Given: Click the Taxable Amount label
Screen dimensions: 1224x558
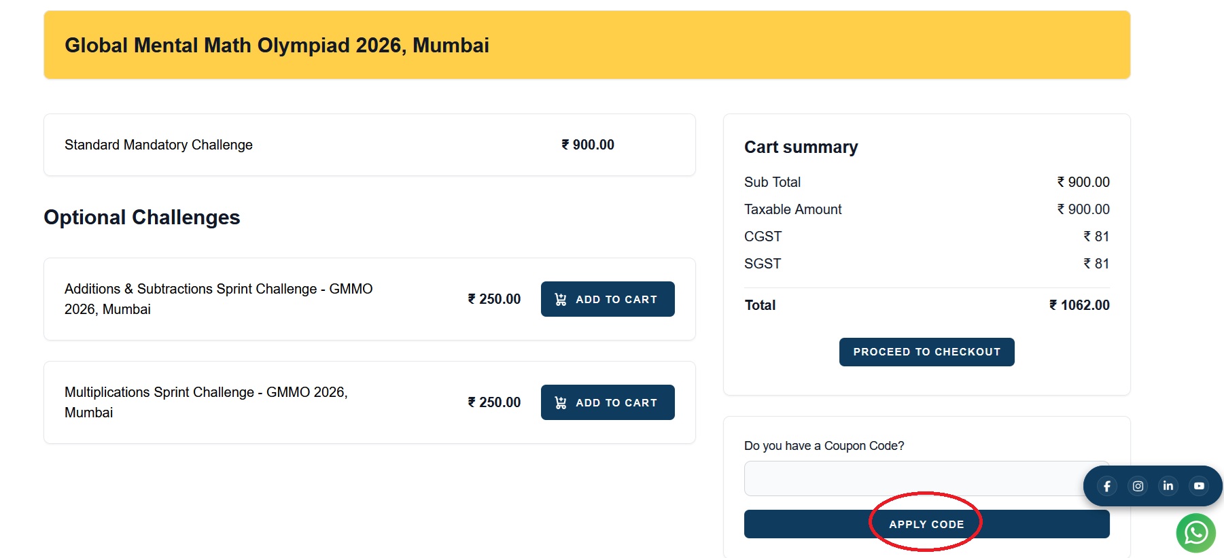Looking at the screenshot, I should (x=792, y=209).
